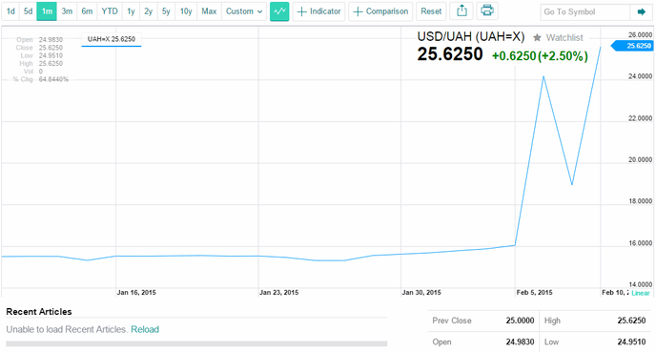Toggle the line chart type icon
Image resolution: width=656 pixels, height=352 pixels.
click(279, 11)
